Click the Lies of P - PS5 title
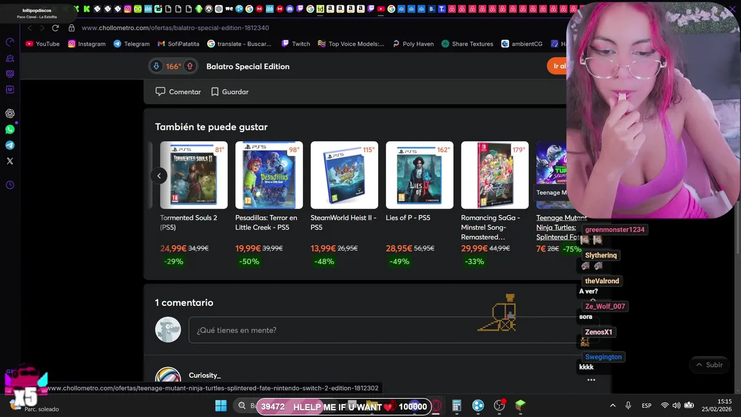741x417 pixels. coord(408,218)
